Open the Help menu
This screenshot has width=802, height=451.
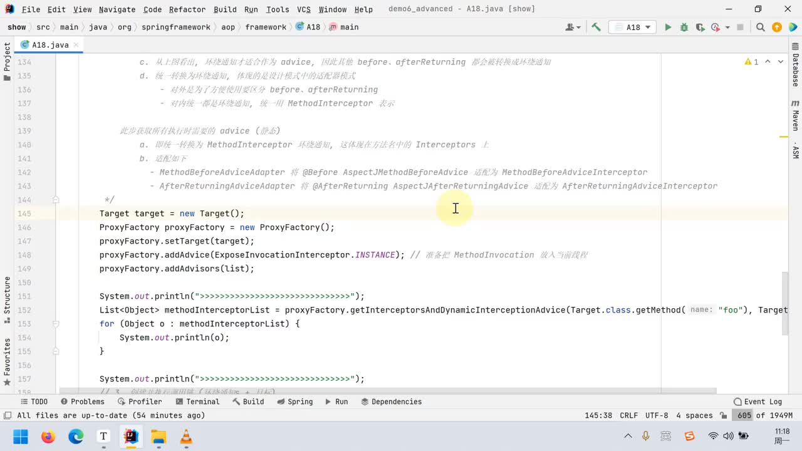pos(363,9)
